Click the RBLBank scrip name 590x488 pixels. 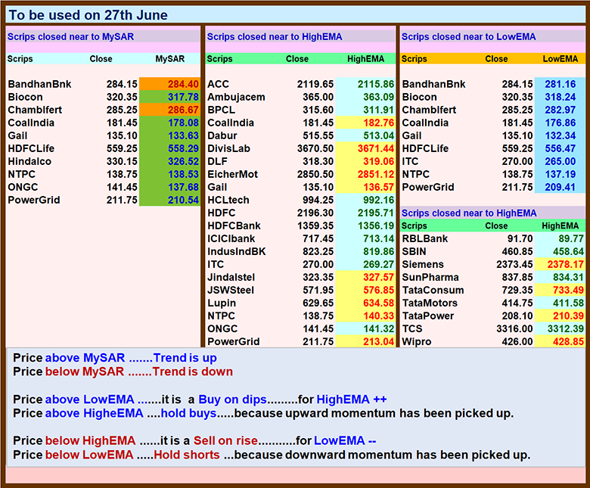pos(425,238)
